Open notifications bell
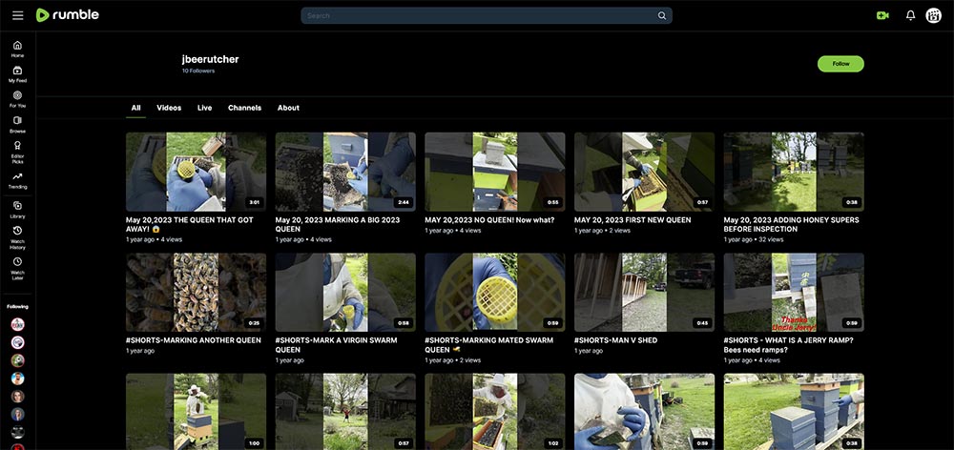This screenshot has width=954, height=450. (x=910, y=16)
